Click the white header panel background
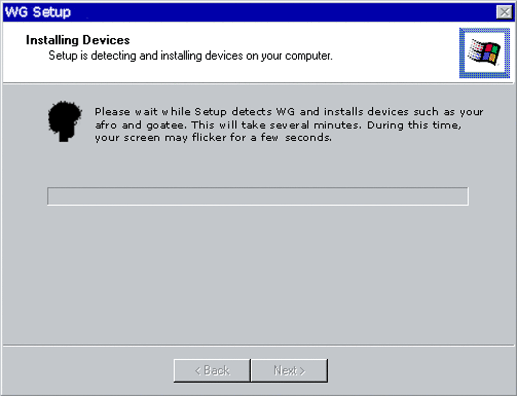The image size is (517, 396). pos(231,71)
